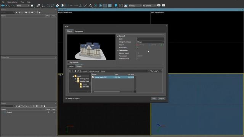
Task: Click the up-folder arrow in file browser
Action: click(75, 71)
